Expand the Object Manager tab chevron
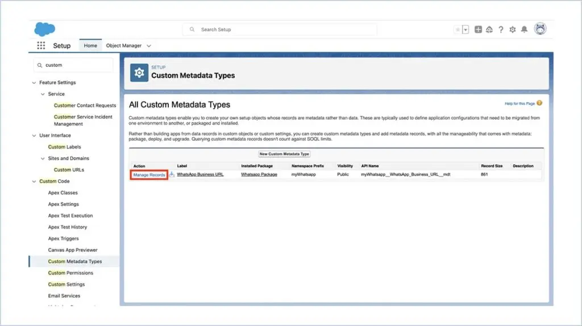 (149, 46)
